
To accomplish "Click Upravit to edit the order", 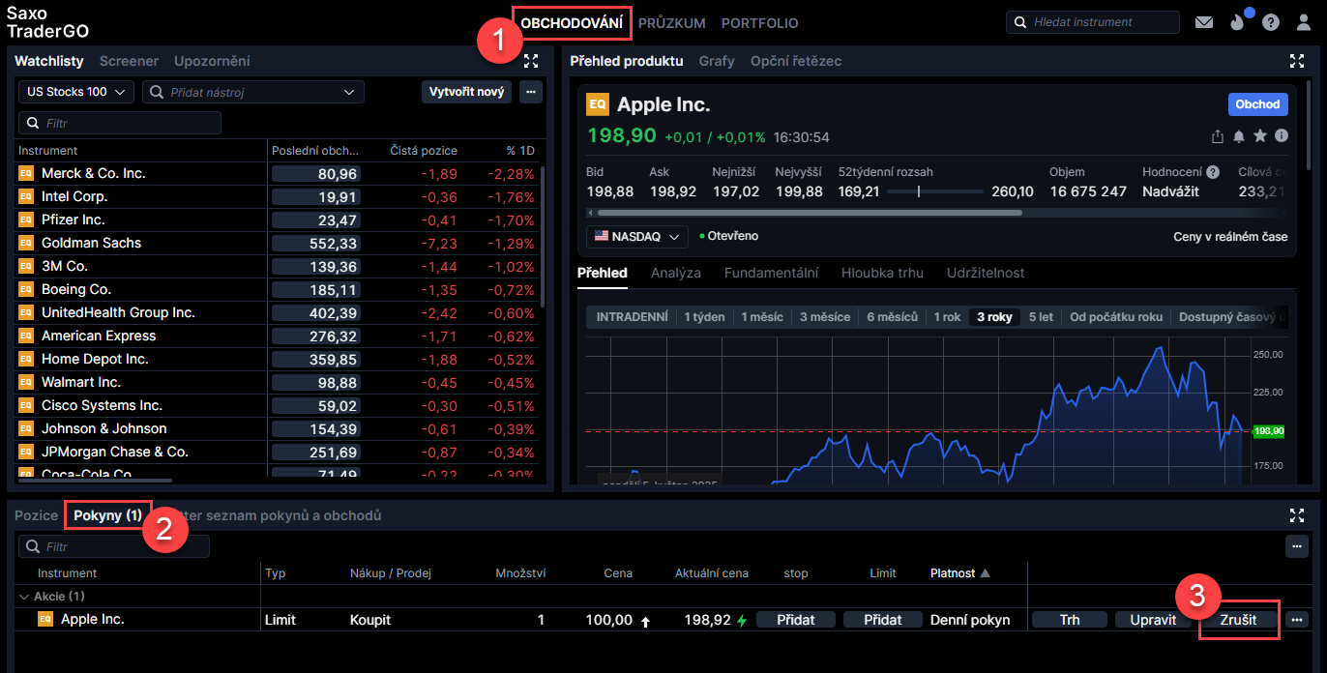I will point(1153,619).
